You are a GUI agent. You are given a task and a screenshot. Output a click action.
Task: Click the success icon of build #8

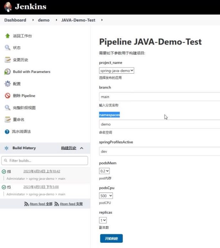tap(4, 172)
